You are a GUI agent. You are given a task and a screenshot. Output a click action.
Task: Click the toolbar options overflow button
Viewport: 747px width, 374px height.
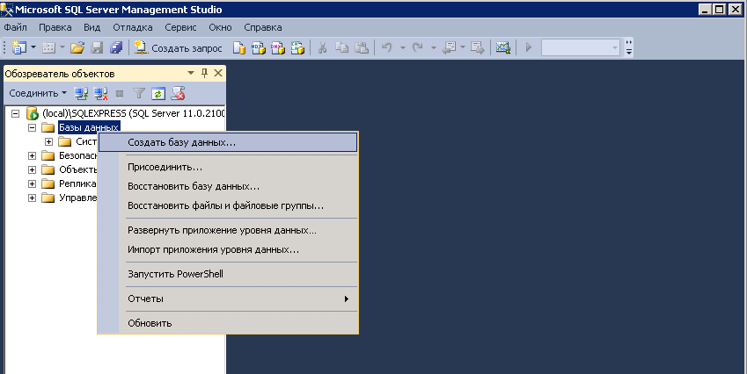(629, 47)
